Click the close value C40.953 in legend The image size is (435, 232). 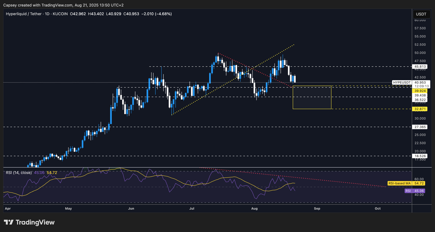131,14
